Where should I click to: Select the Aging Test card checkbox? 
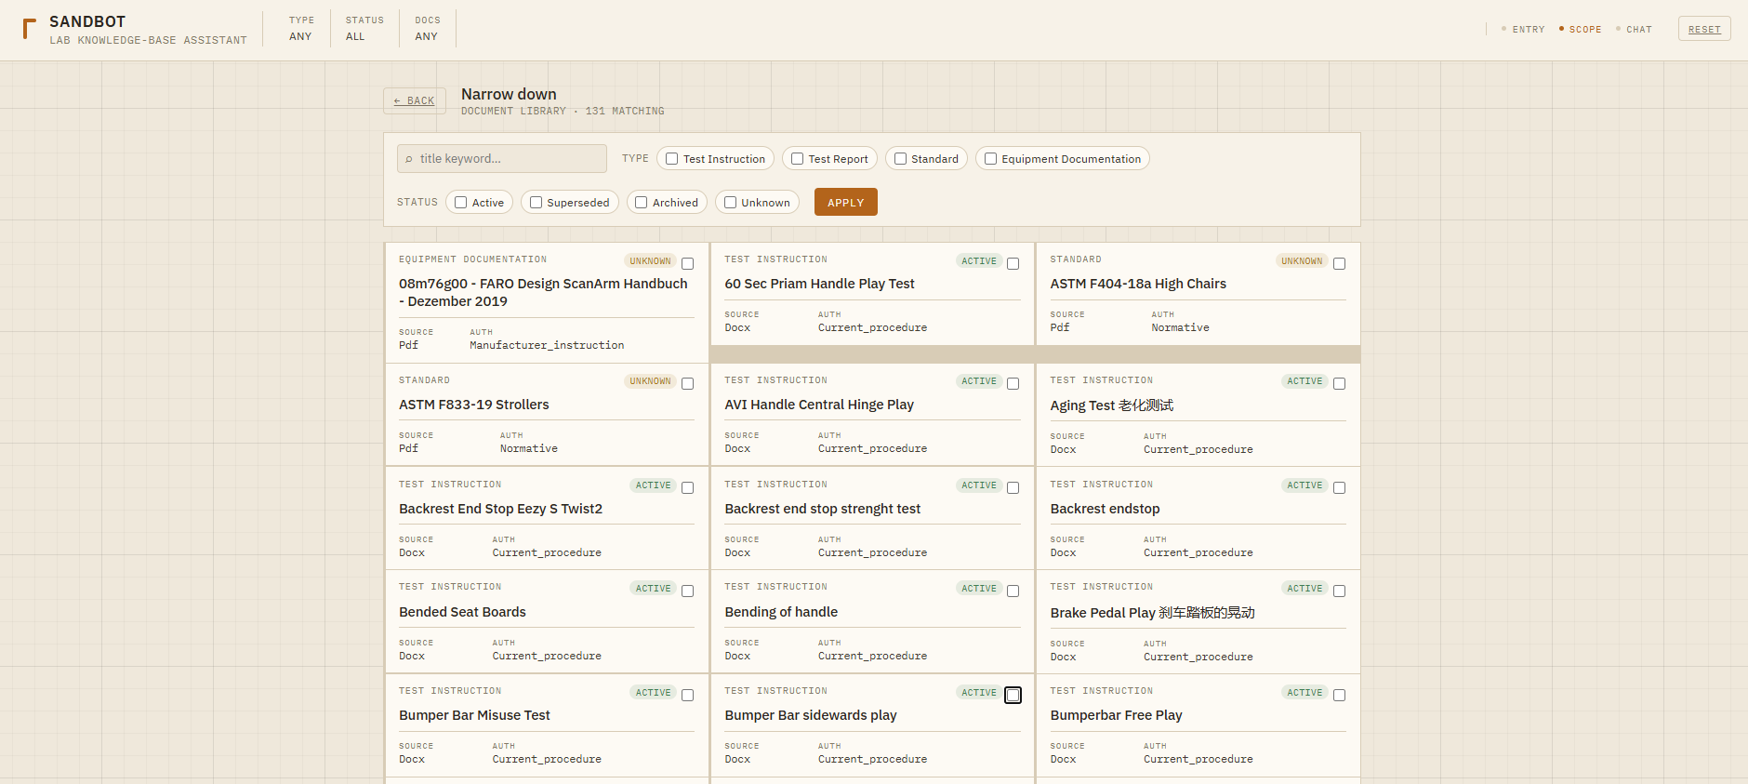click(1340, 384)
